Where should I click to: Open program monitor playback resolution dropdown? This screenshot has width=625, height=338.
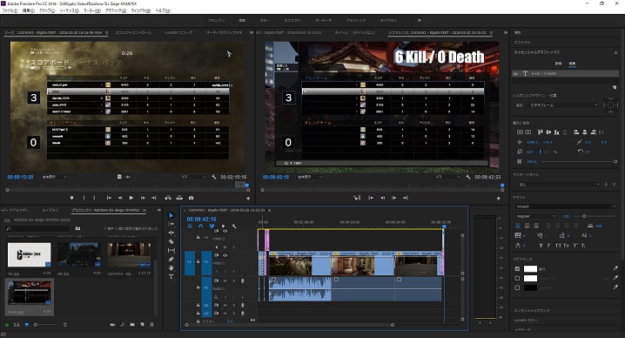click(x=448, y=177)
